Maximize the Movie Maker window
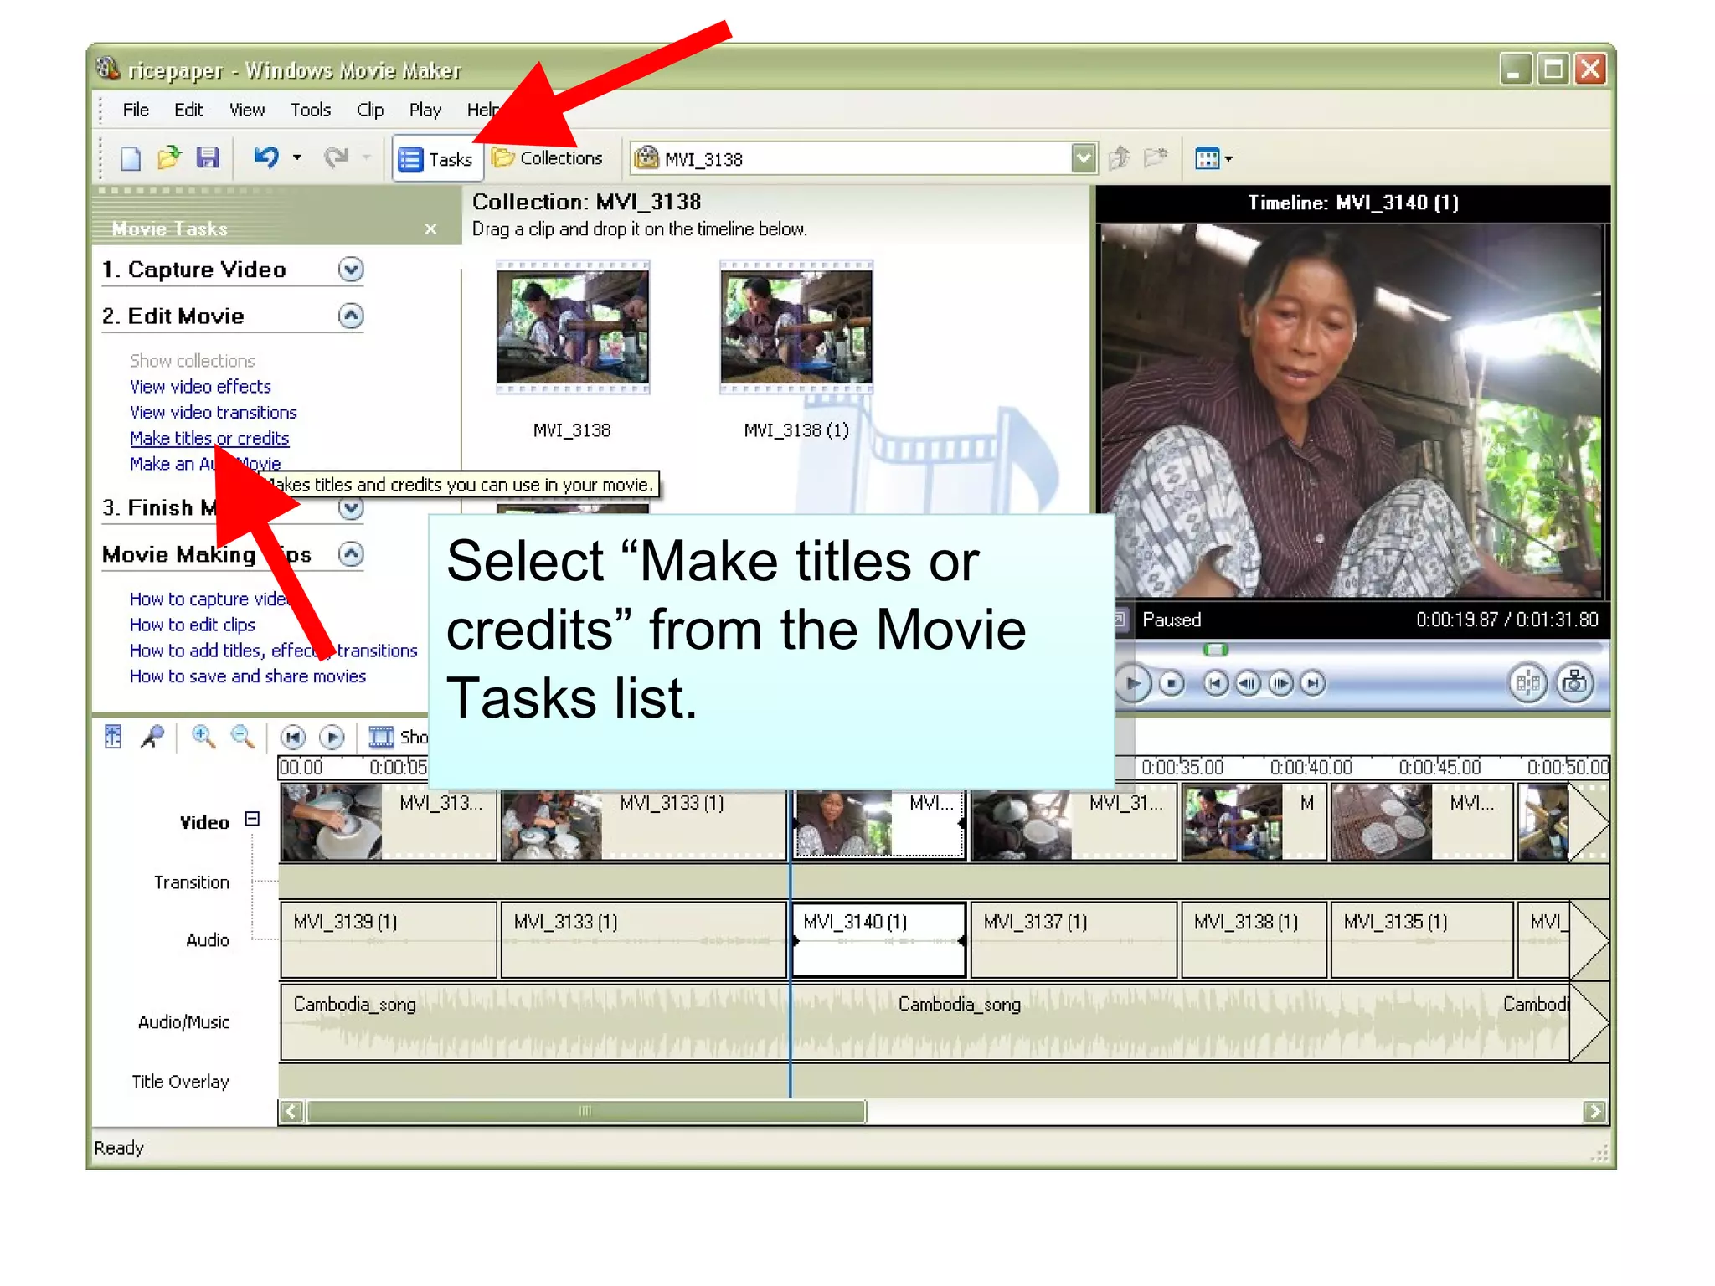This screenshot has width=1715, height=1286. [x=1553, y=69]
